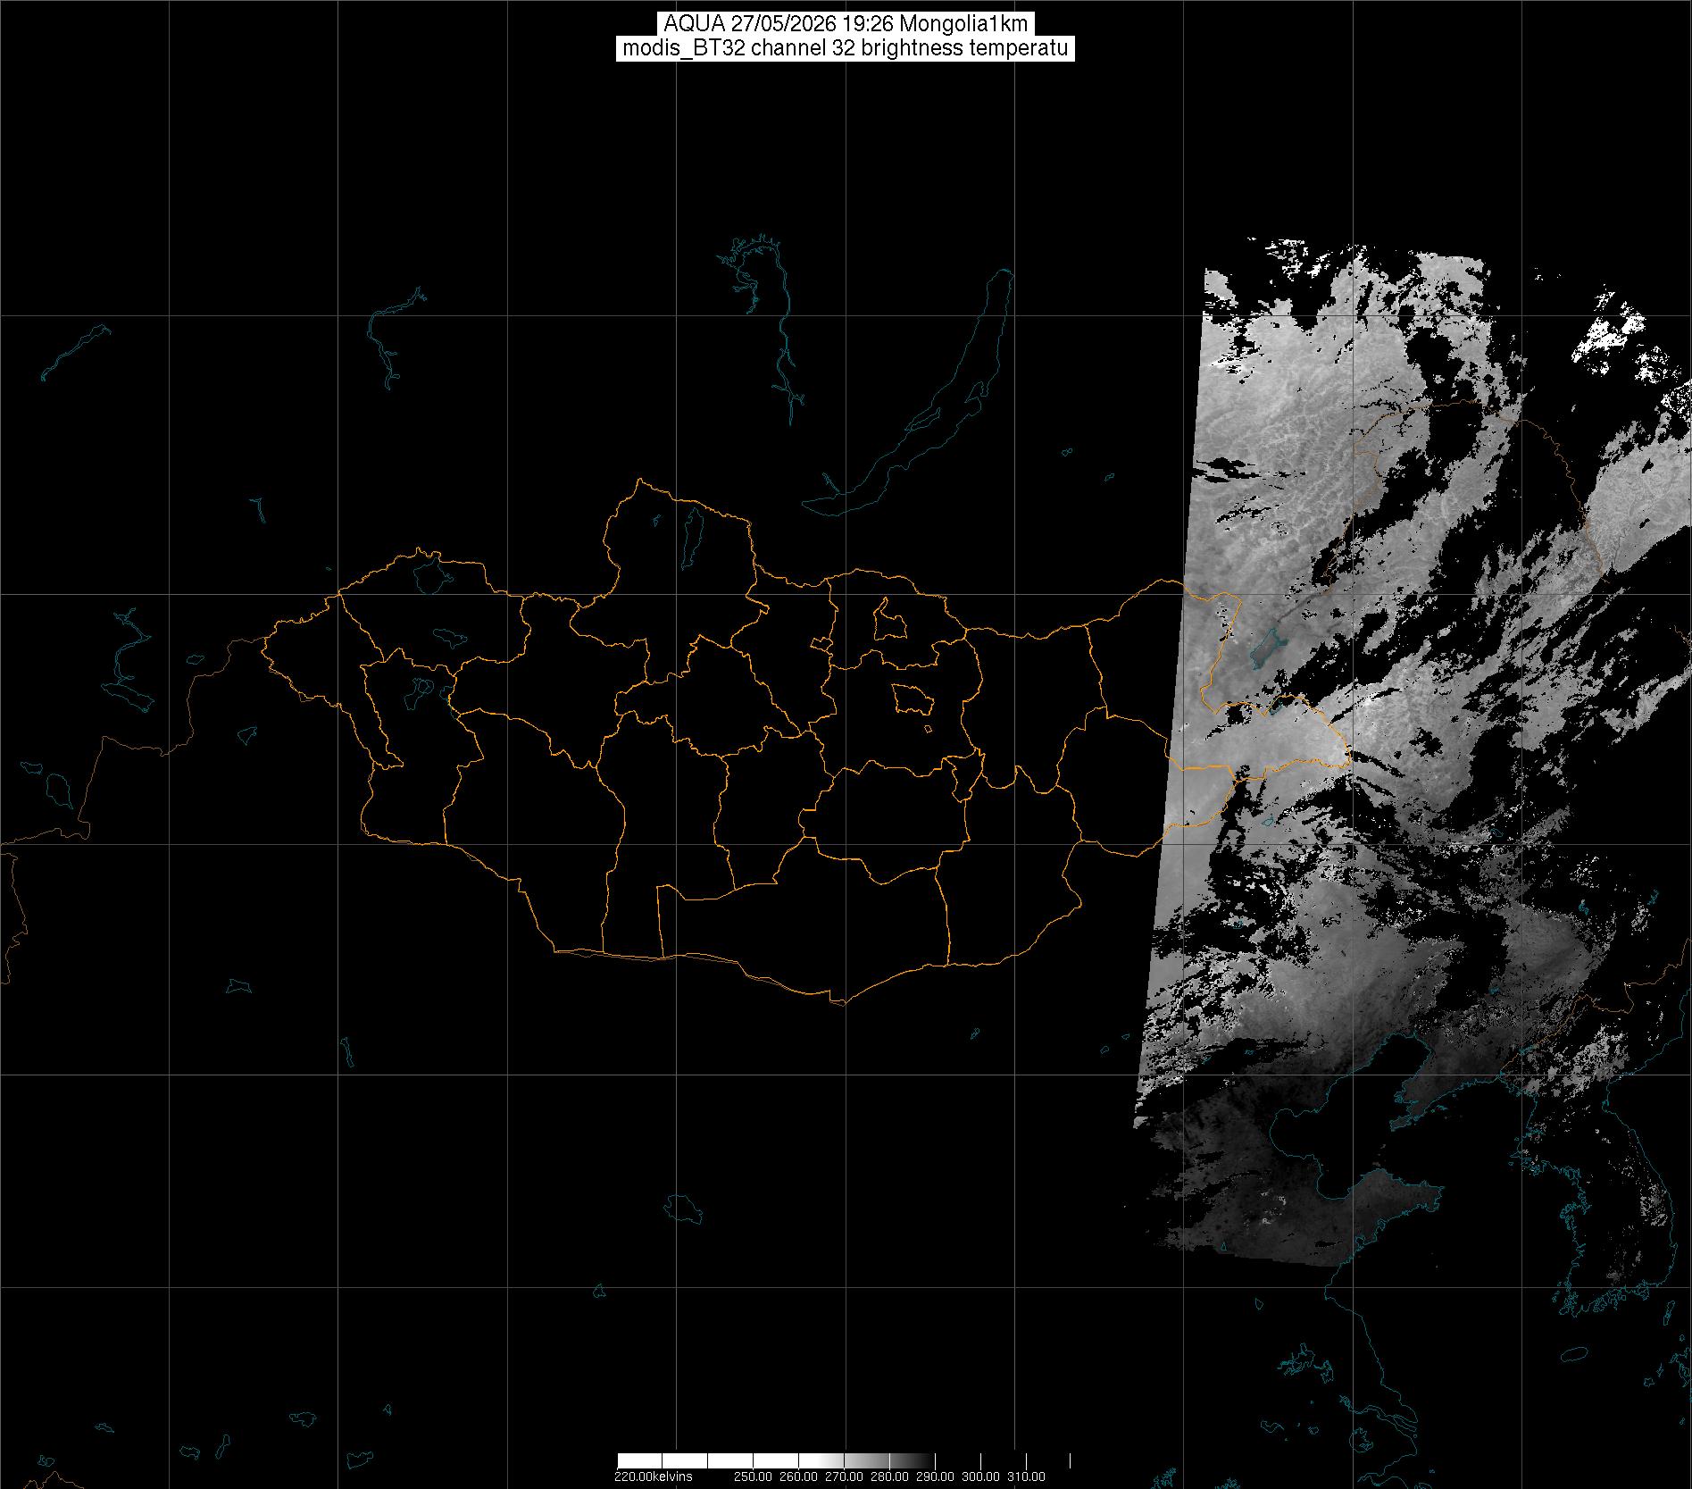Click the 220.00kelvins scale label
The width and height of the screenshot is (1692, 1489).
[x=654, y=1476]
